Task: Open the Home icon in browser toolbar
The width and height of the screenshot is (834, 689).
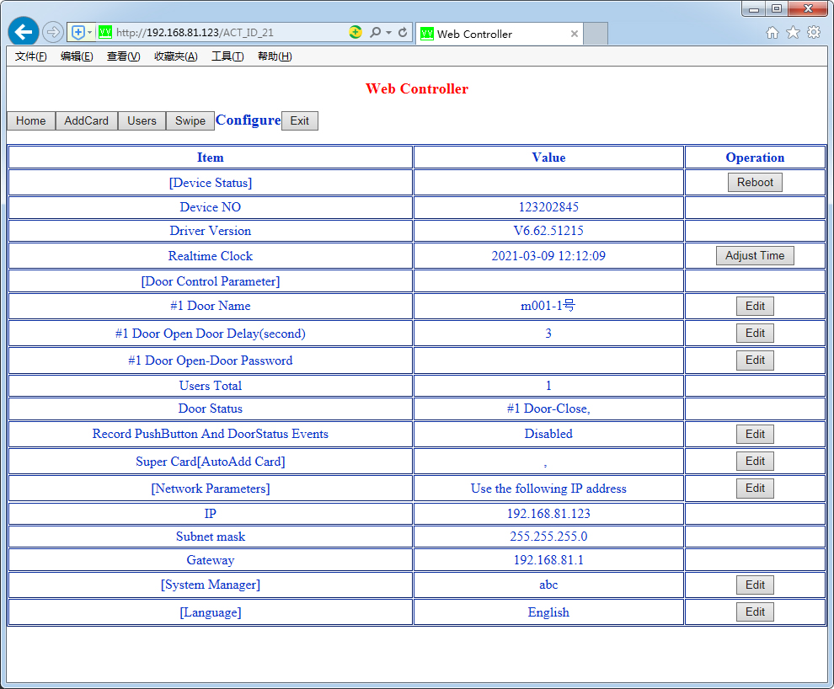Action: [773, 32]
